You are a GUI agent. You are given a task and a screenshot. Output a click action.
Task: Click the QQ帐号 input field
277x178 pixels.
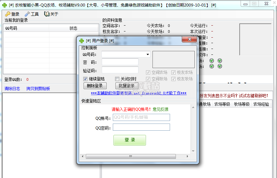click(141, 117)
